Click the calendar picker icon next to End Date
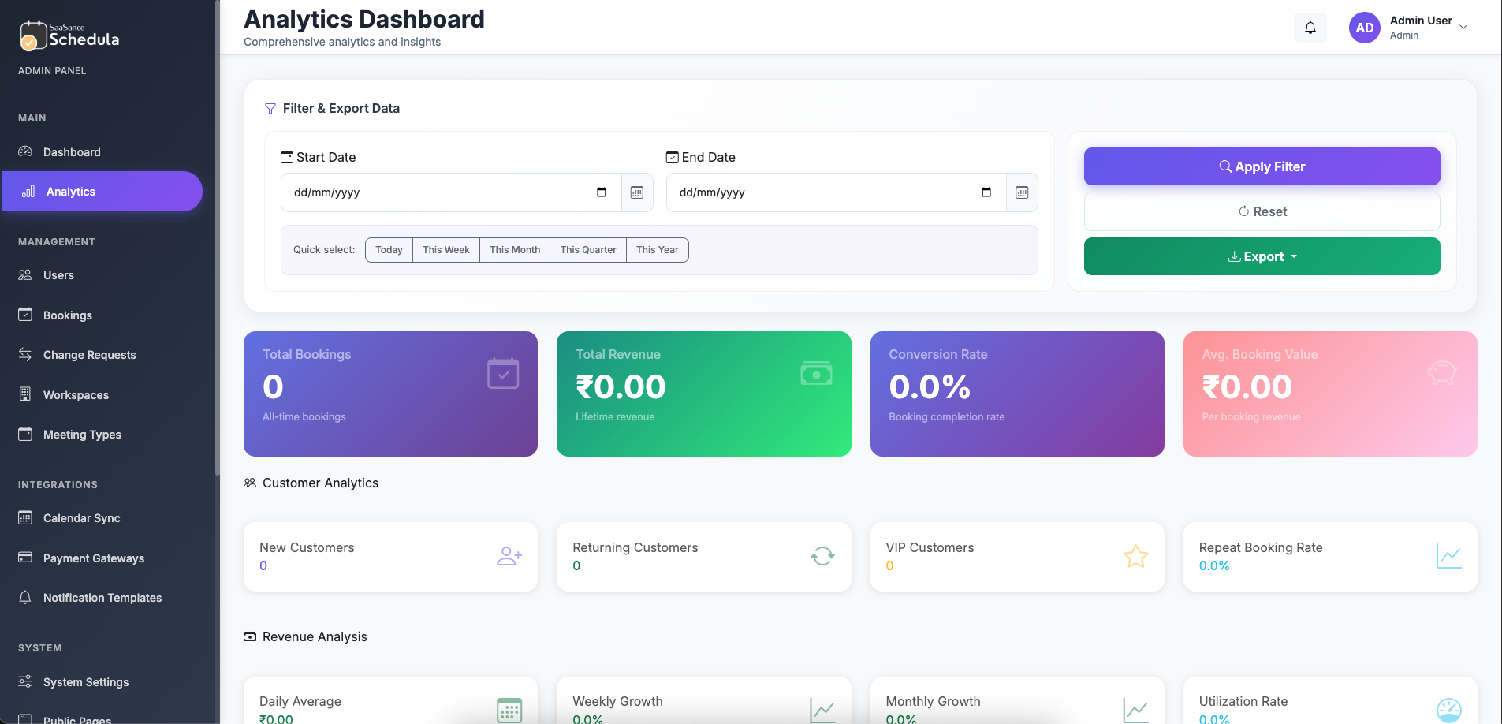1502x724 pixels. [x=1023, y=192]
